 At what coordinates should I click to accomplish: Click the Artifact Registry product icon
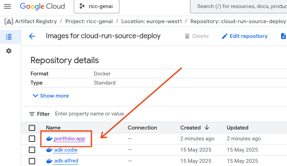(9, 21)
